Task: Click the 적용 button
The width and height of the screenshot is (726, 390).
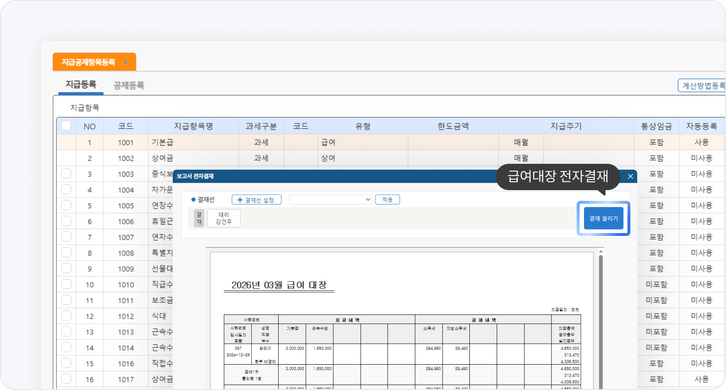Action: point(387,200)
